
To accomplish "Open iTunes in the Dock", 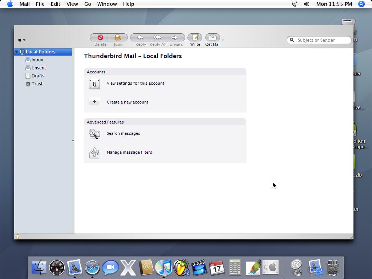I will click(x=163, y=267).
